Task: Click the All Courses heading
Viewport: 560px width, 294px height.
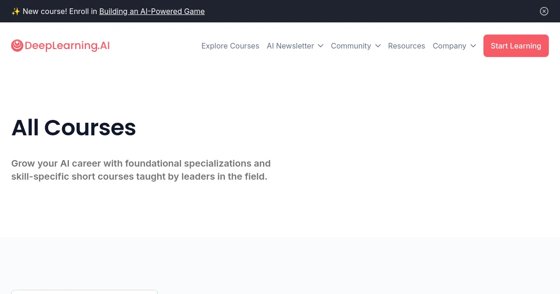Action: [x=74, y=127]
